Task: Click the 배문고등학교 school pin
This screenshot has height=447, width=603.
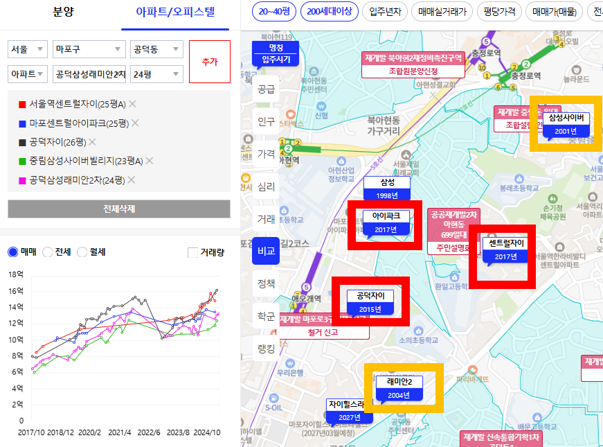Action: (x=537, y=417)
